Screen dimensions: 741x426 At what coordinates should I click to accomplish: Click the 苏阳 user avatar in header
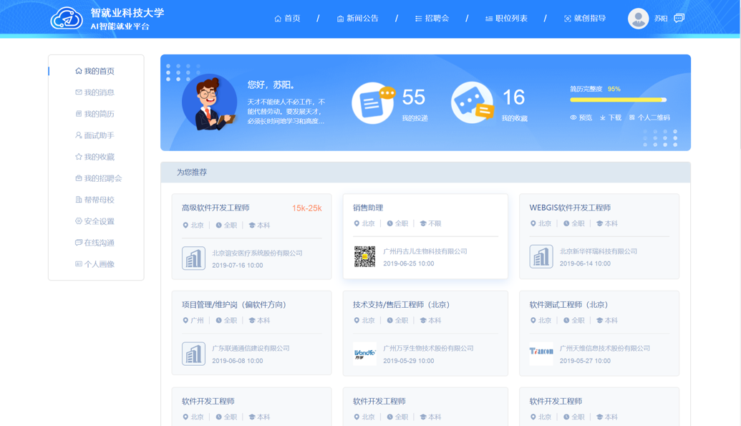coord(638,19)
